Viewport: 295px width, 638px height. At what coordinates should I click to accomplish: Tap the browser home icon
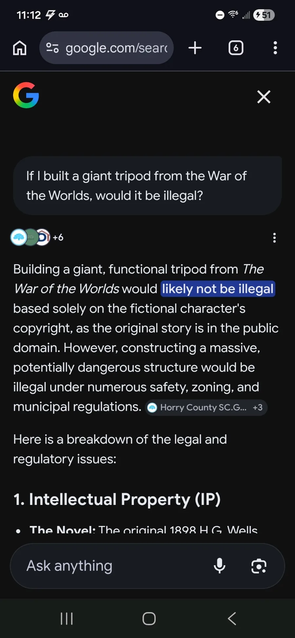(x=20, y=48)
